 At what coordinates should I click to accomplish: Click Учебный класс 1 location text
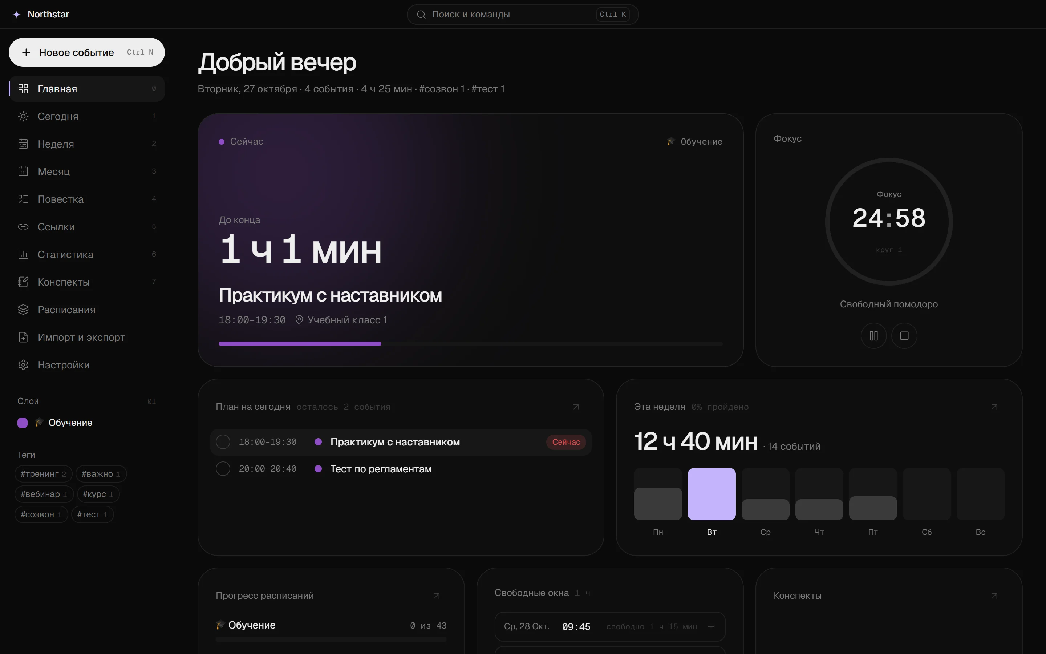point(347,320)
